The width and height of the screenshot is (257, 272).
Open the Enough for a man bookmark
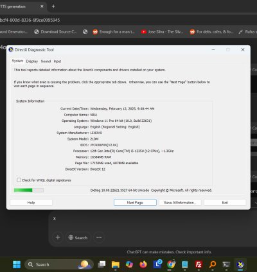(x=114, y=31)
